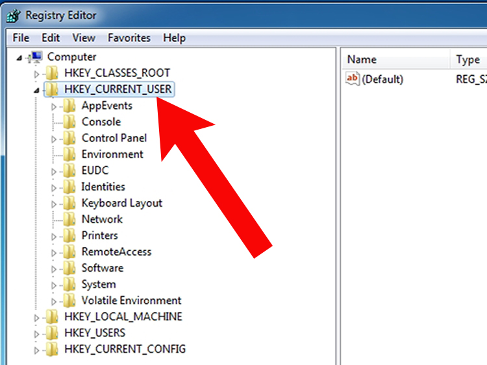The width and height of the screenshot is (487, 365).
Task: Expand the HKEY_LOCAL_MACHINE hive arrow
Action: 36,318
